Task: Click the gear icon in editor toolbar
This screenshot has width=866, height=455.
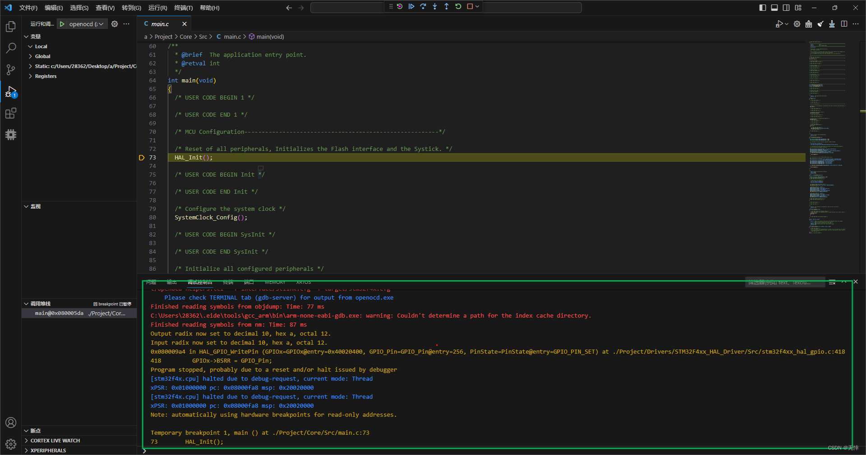Action: point(797,24)
